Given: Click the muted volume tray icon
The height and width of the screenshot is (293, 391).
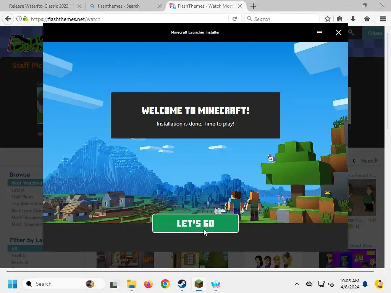Looking at the screenshot, I should coord(331,284).
